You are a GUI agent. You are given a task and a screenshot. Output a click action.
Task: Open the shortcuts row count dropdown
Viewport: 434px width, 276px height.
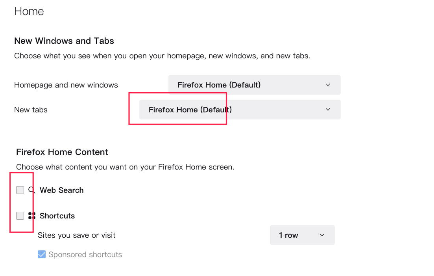pos(302,235)
